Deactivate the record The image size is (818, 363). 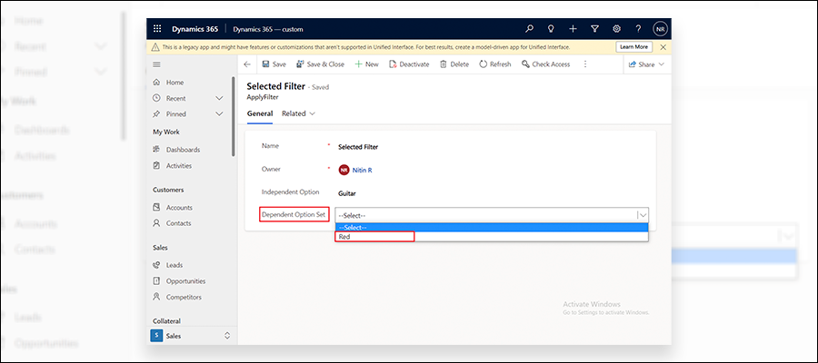tap(410, 64)
